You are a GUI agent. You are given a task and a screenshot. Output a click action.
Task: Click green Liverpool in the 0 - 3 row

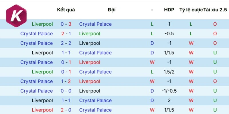pyautogui.click(x=42, y=24)
